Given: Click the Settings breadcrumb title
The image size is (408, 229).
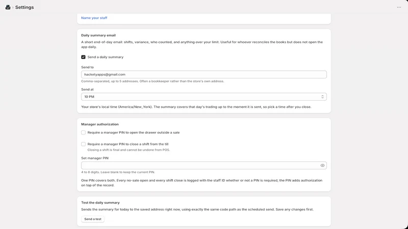Looking at the screenshot, I should pos(24,7).
